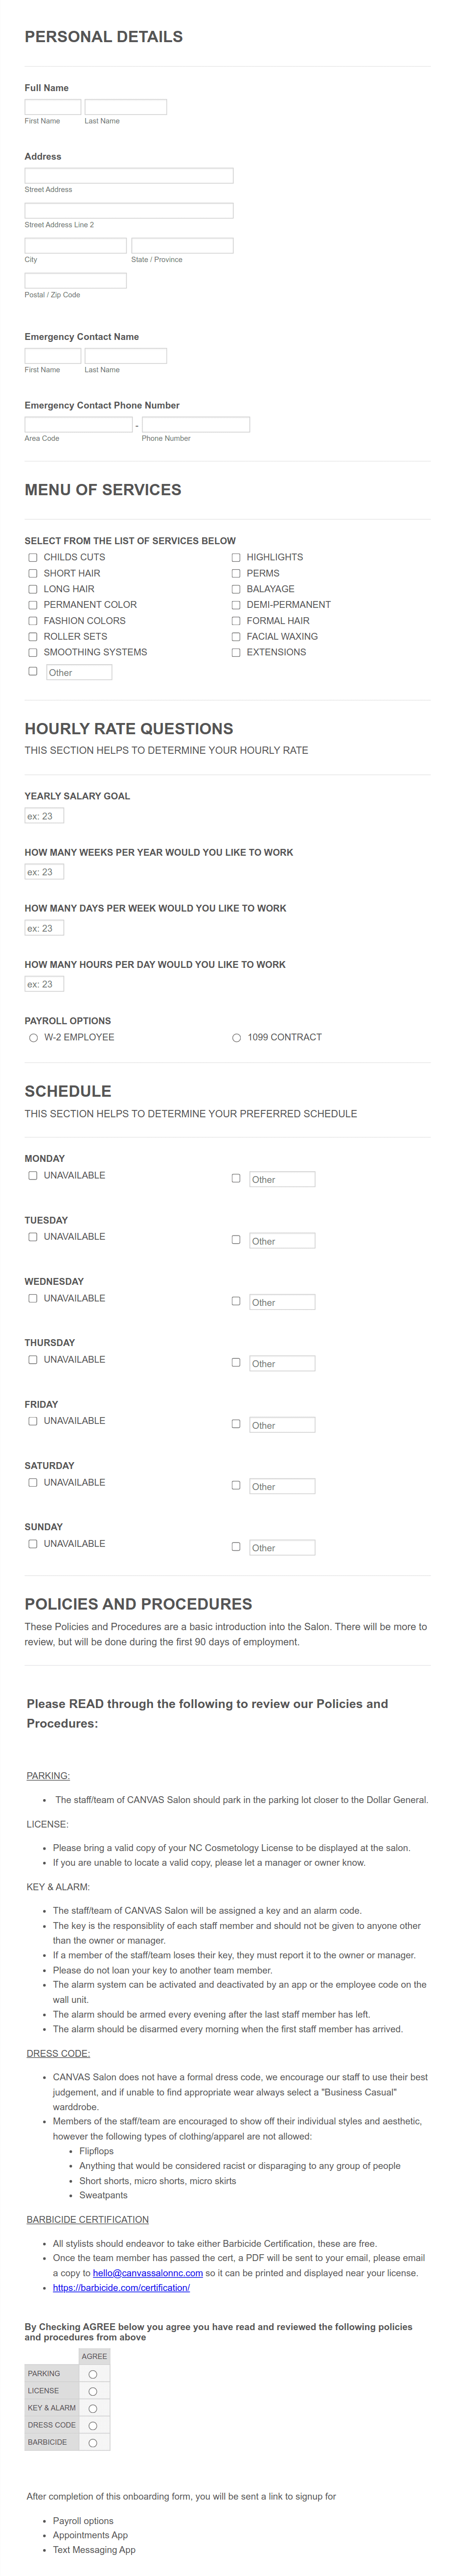Agree to the DRESS CODE policy
455x2576 pixels.
coord(93,2425)
